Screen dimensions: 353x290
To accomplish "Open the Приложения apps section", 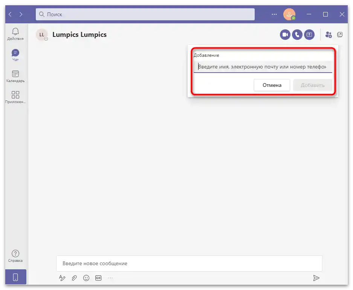I will click(x=15, y=97).
